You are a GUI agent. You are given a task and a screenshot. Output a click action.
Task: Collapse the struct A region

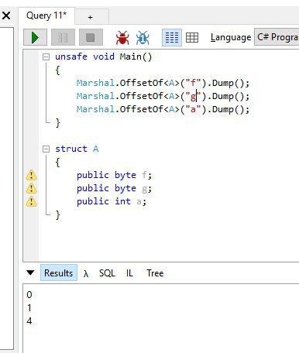click(46, 149)
